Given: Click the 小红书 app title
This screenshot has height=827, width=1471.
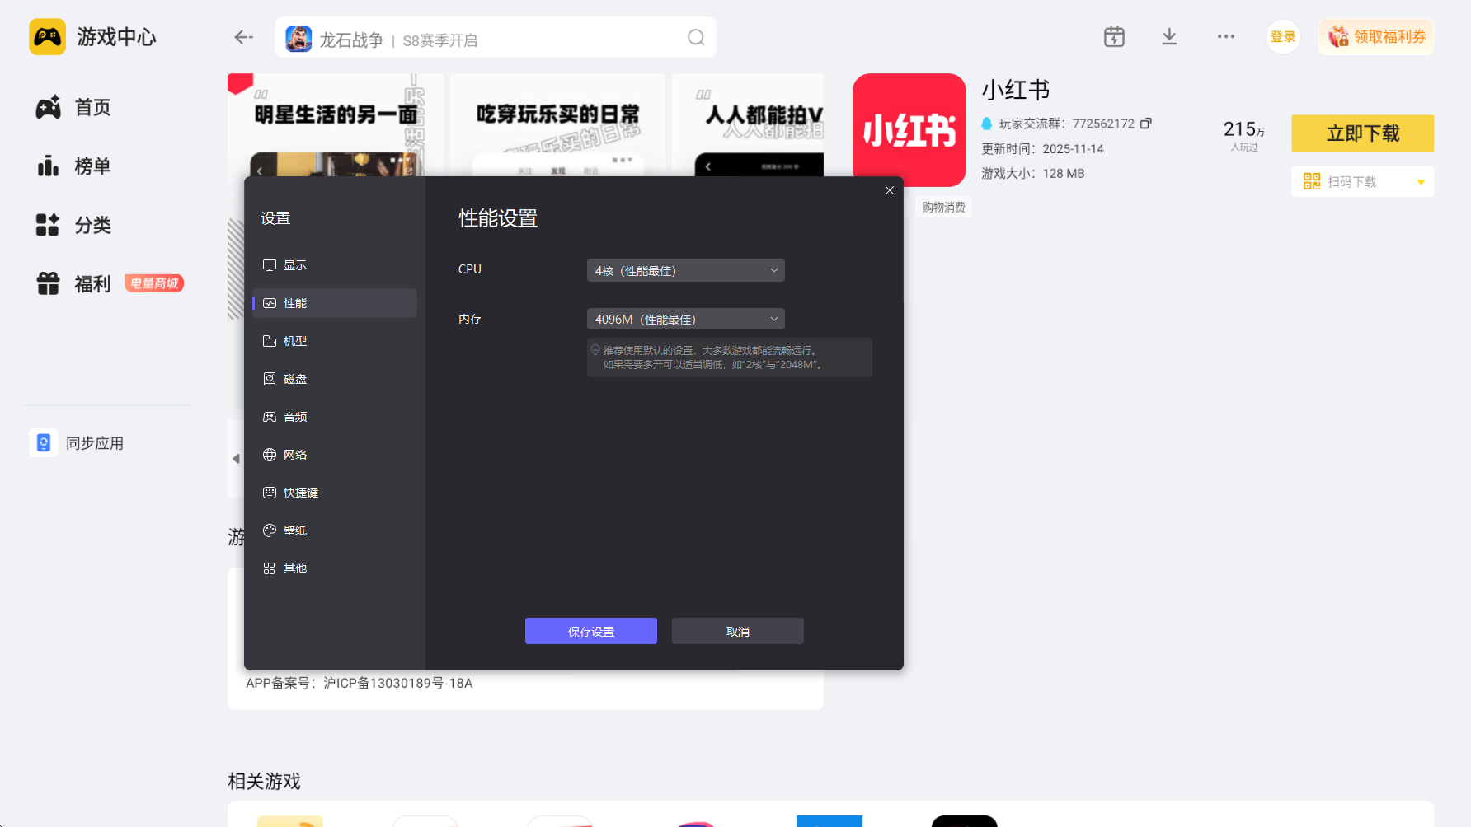Looking at the screenshot, I should tap(1015, 90).
